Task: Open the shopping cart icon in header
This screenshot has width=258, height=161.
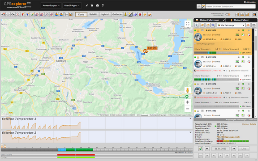Action: pos(92,5)
